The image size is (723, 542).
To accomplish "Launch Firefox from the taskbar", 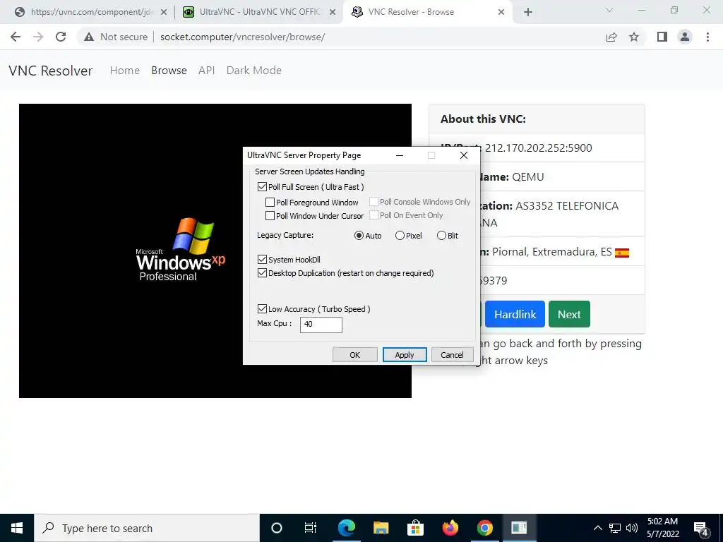I will point(450,528).
